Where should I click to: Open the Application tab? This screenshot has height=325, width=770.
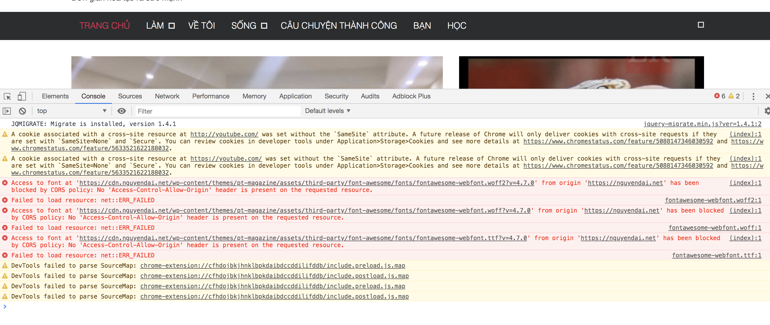point(295,96)
